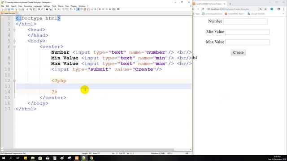Click the Redo icon in Notepad++ toolbar
287x161 pixels.
click(x=42, y=9)
